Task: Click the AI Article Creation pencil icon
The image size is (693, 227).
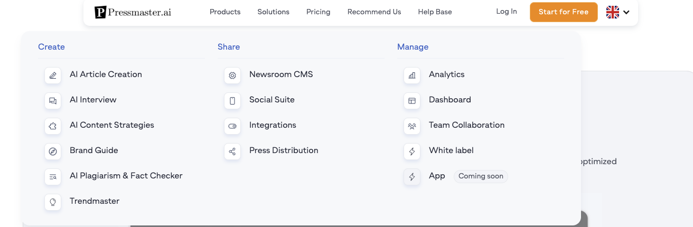Action: coord(53,75)
